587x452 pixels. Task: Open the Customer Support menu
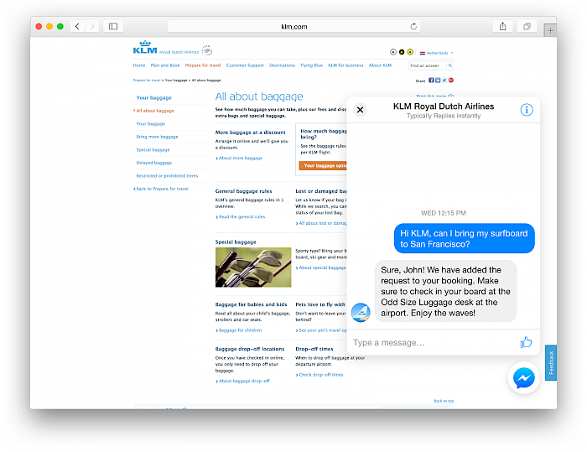[245, 65]
